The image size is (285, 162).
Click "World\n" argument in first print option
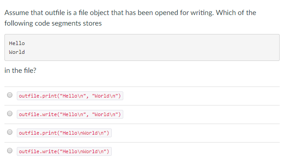click(105, 96)
